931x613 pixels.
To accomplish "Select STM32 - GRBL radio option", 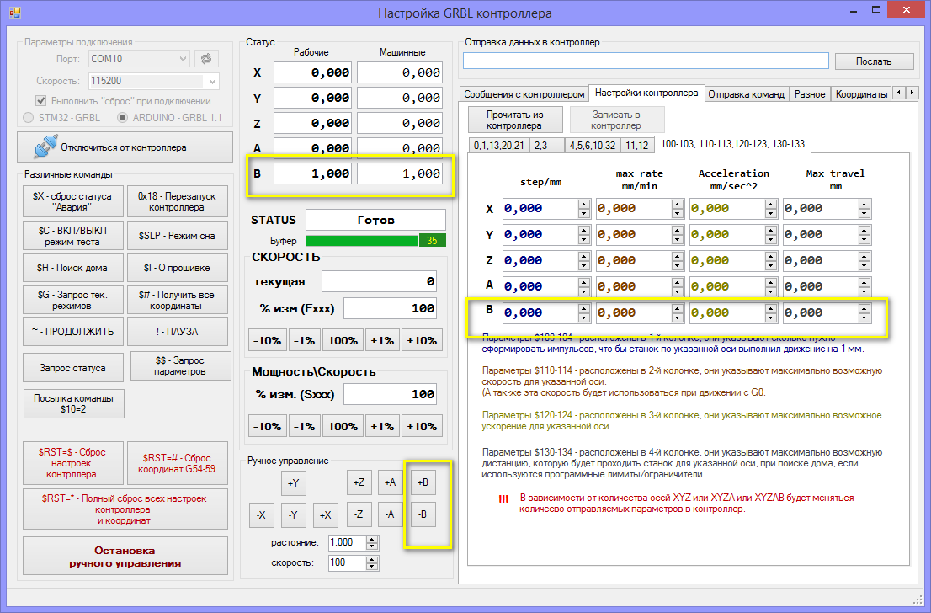I will pyautogui.click(x=61, y=118).
